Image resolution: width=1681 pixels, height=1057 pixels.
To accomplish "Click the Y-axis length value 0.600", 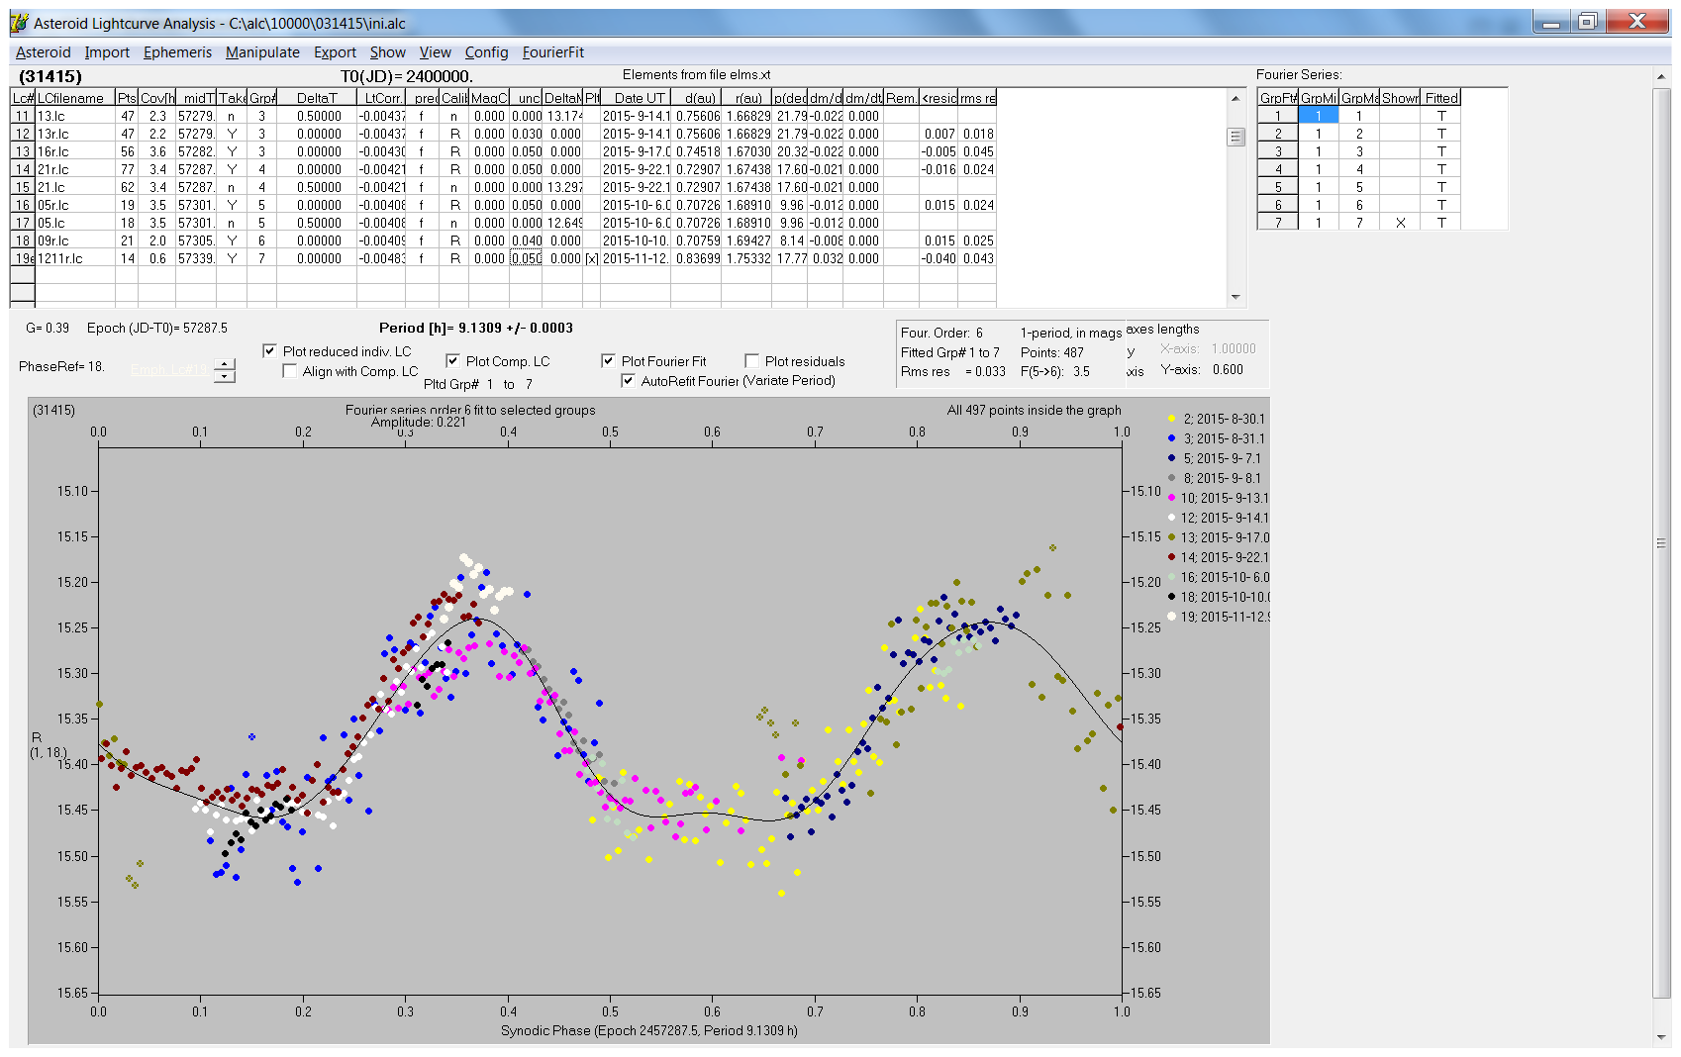I will 1228,369.
